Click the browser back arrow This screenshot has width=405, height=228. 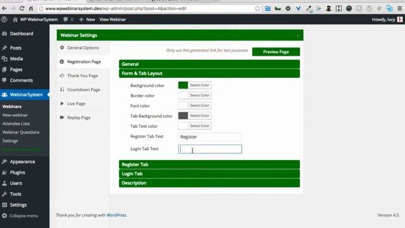pos(4,8)
